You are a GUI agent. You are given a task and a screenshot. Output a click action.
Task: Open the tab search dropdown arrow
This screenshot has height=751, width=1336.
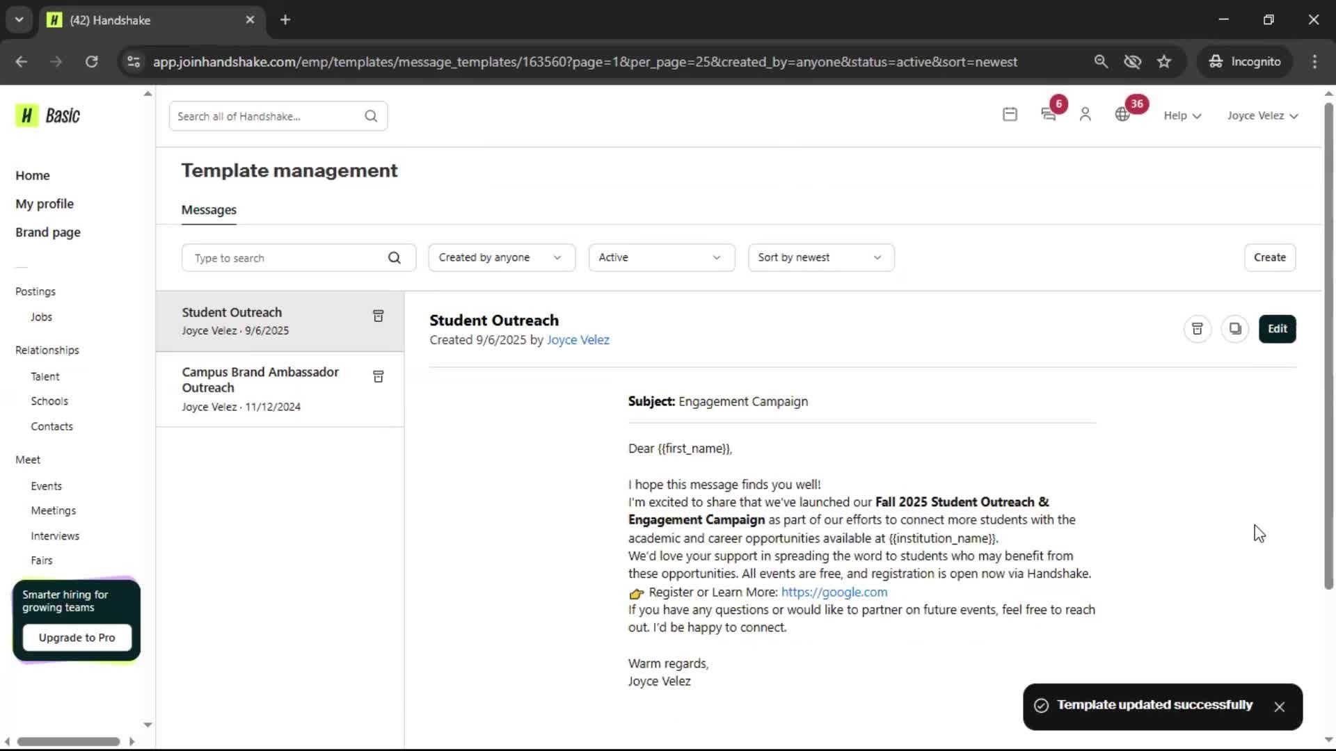click(19, 19)
